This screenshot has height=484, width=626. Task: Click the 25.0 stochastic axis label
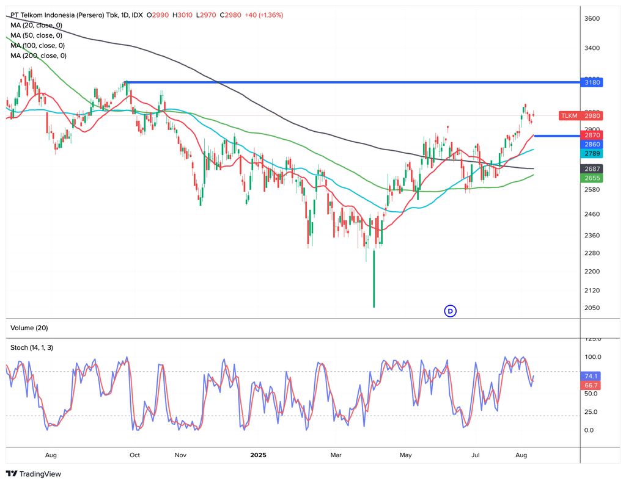coord(591,412)
